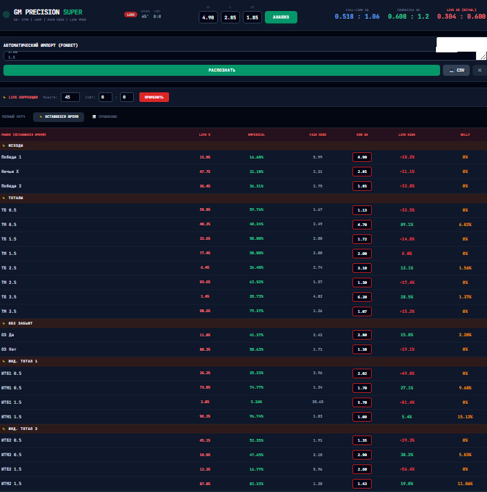Edit bookmaker odds for Ничья X row
This screenshot has height=492, width=487.
[x=362, y=172]
